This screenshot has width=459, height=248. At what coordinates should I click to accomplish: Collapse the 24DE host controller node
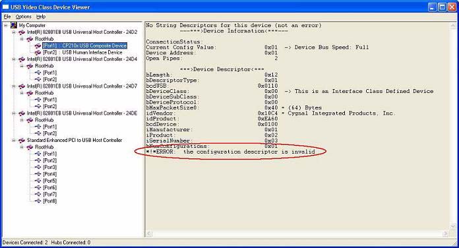(14, 113)
